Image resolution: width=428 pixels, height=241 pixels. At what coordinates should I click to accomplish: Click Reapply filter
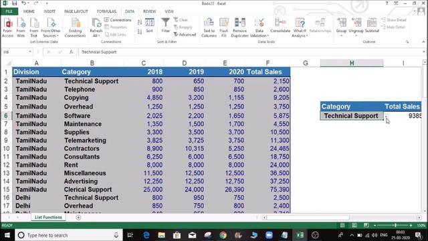pyautogui.click(x=183, y=27)
